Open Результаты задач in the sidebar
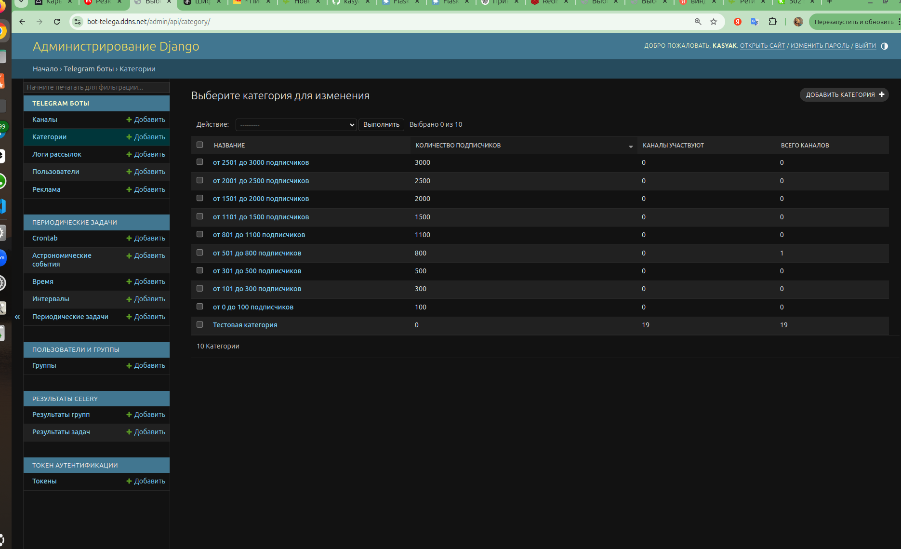Image resolution: width=901 pixels, height=549 pixels. (61, 432)
